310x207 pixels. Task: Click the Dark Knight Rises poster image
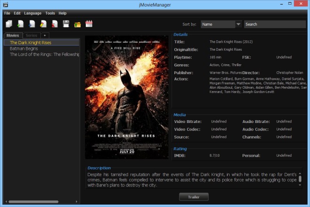127,97
